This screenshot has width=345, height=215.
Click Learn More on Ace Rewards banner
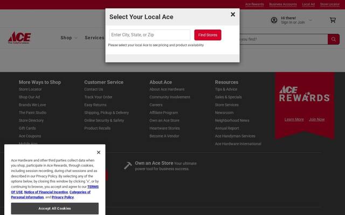[x=294, y=119]
